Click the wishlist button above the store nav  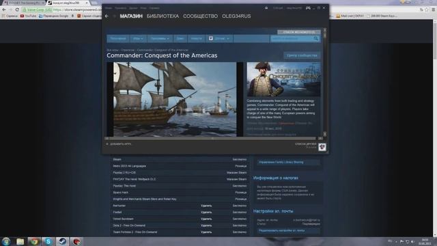(299, 32)
